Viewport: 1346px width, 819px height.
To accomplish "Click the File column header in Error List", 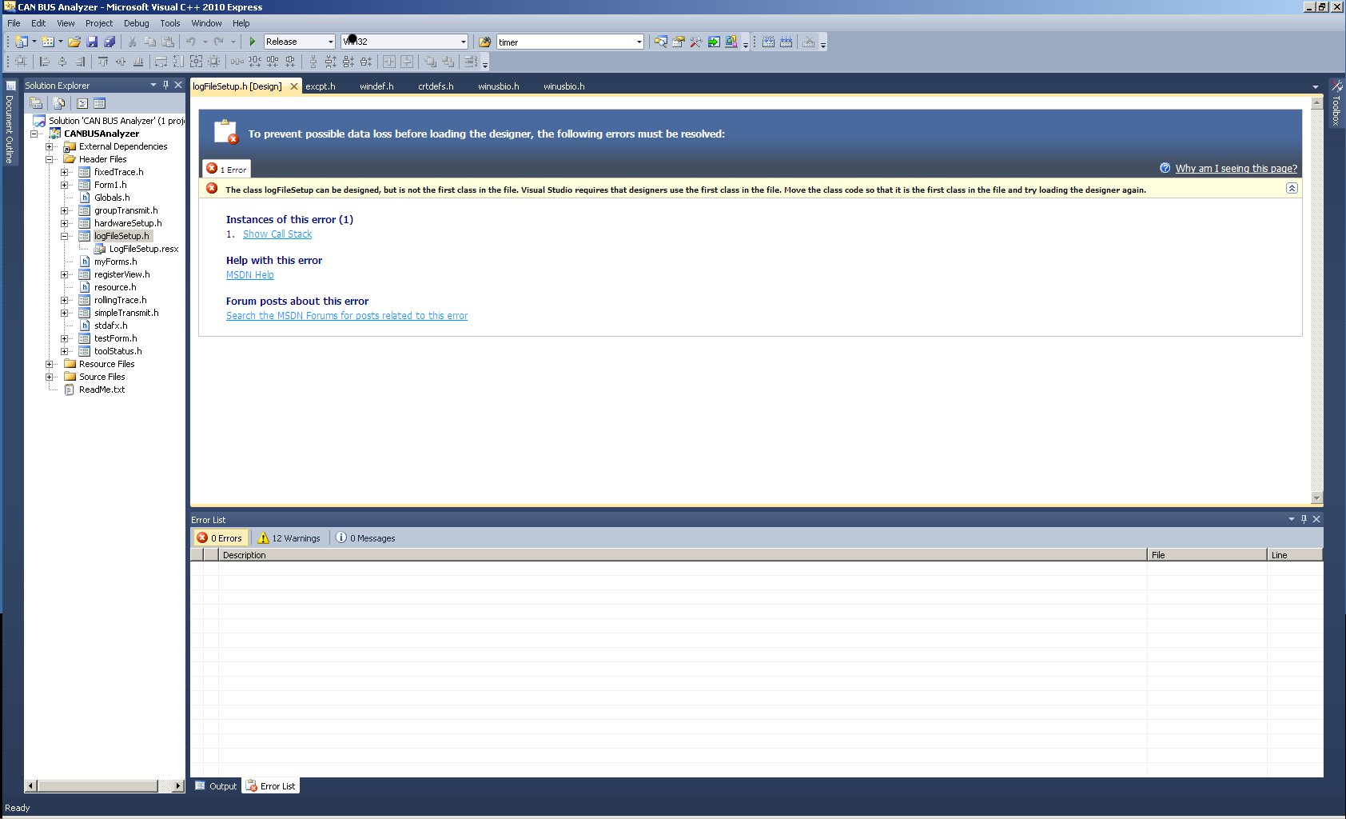I will (x=1207, y=555).
